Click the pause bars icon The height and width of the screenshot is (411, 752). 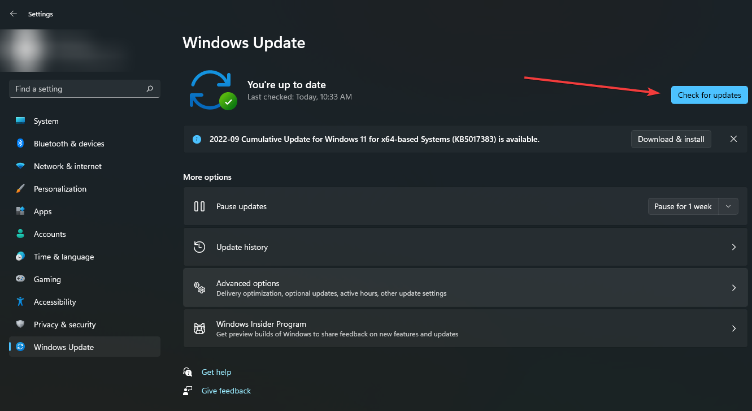199,206
